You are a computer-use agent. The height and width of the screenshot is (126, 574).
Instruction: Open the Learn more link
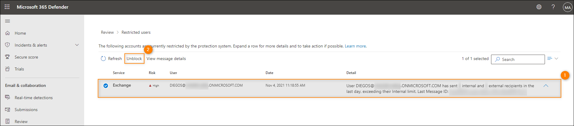click(355, 46)
